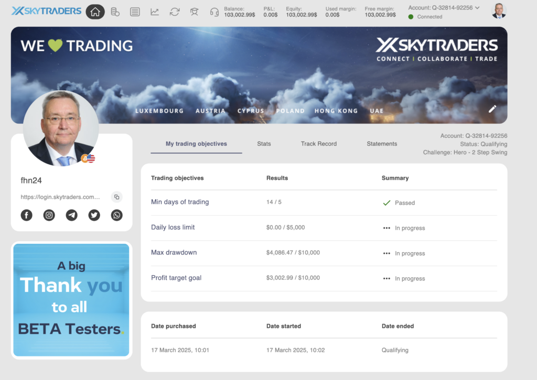The width and height of the screenshot is (537, 380).
Task: Open the Facebook social icon
Action: coord(26,215)
